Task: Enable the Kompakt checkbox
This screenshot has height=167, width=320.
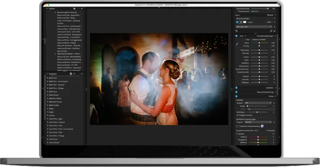Action: (x=266, y=131)
